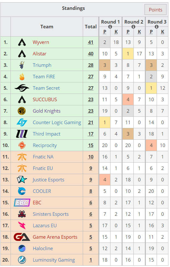Click the Team FiRE flame logo
Screen dimensions: 170x267
(x=22, y=77)
